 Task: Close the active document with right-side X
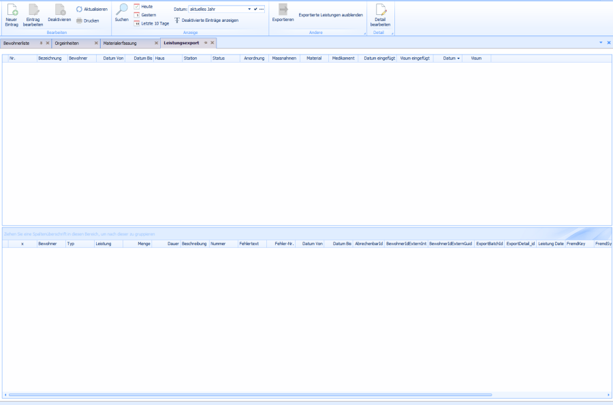tap(609, 43)
